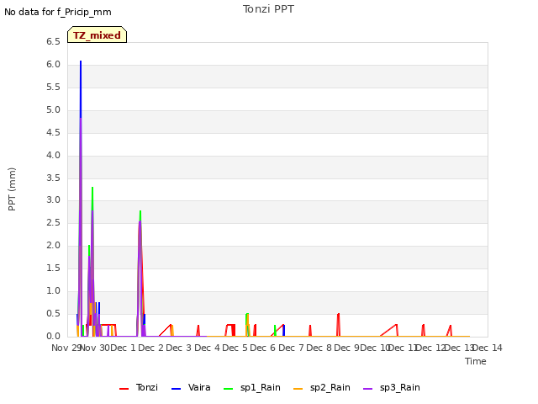Image resolution: width=538 pixels, height=404 pixels.
Task: Click the TZ_mixed annotation label
Action: click(98, 35)
